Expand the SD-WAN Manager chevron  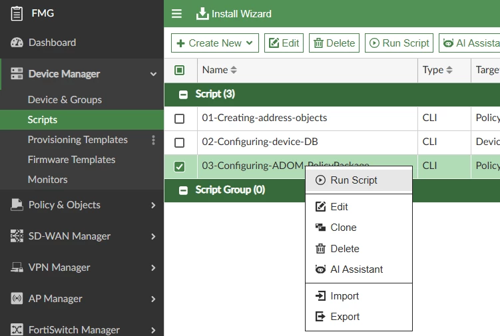[x=153, y=236]
